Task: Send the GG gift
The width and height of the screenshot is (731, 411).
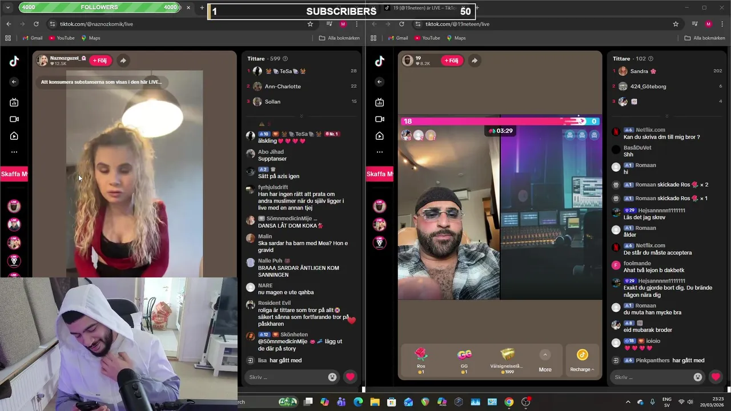Action: (x=464, y=361)
